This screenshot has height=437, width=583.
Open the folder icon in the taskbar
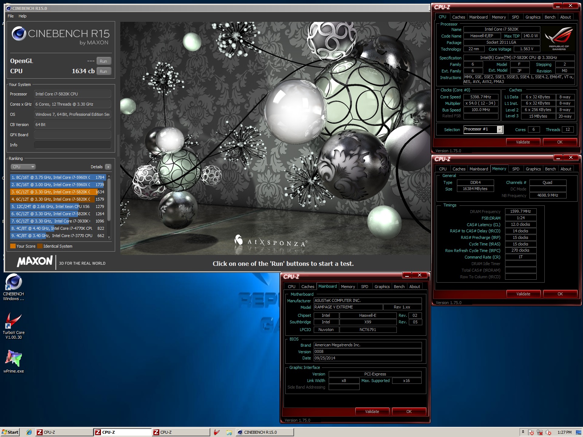[229, 432]
